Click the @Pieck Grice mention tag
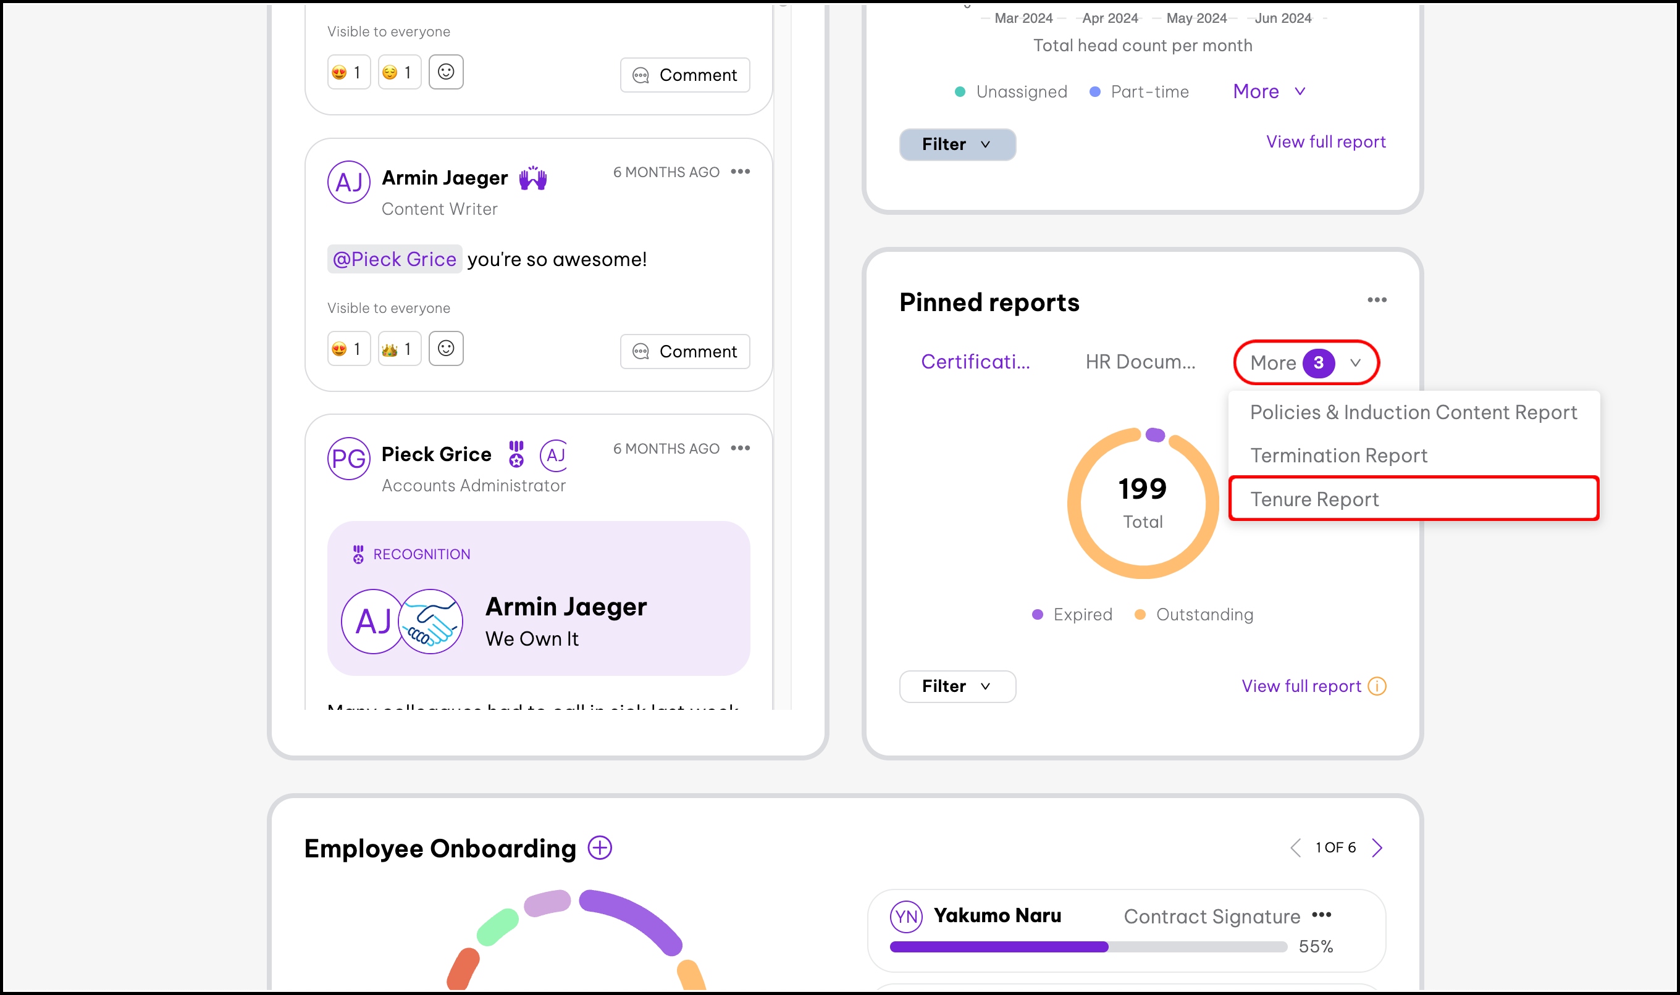This screenshot has height=995, width=1680. pyautogui.click(x=395, y=259)
